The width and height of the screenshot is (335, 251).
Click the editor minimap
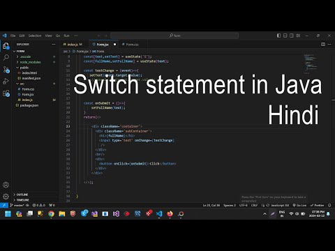311,64
